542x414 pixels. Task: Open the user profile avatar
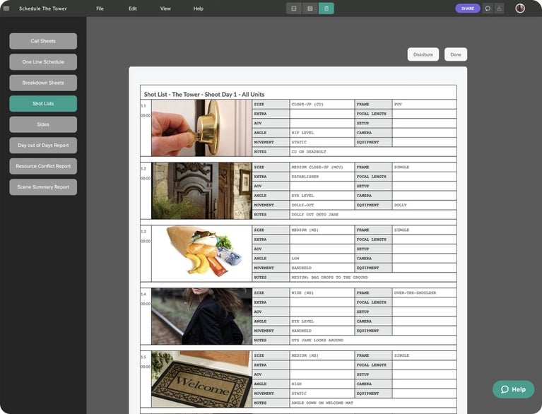tap(520, 8)
